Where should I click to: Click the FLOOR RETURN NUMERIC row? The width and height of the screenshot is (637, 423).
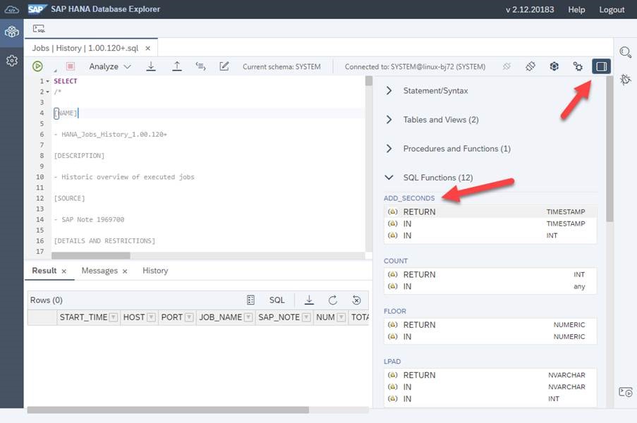pos(490,325)
